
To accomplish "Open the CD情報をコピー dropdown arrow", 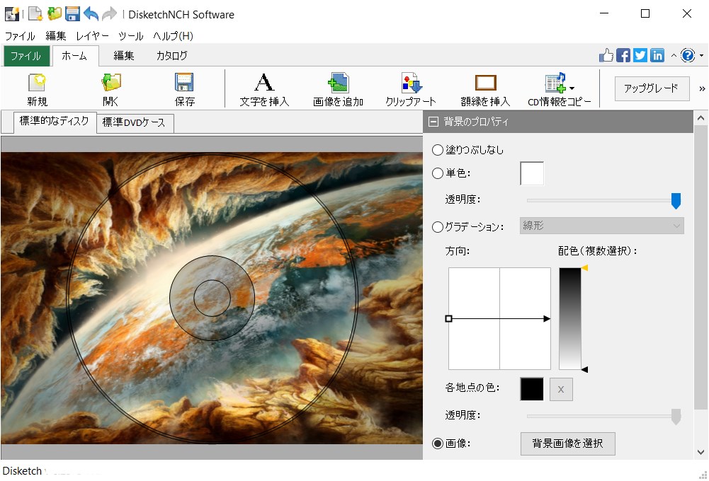I will tap(572, 88).
